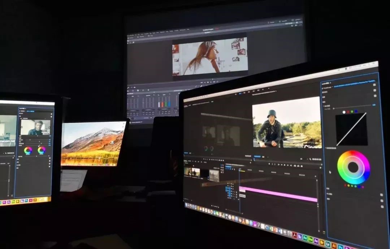
Task: Open Illustrator from the left monitor's dock
Action: 35,199
